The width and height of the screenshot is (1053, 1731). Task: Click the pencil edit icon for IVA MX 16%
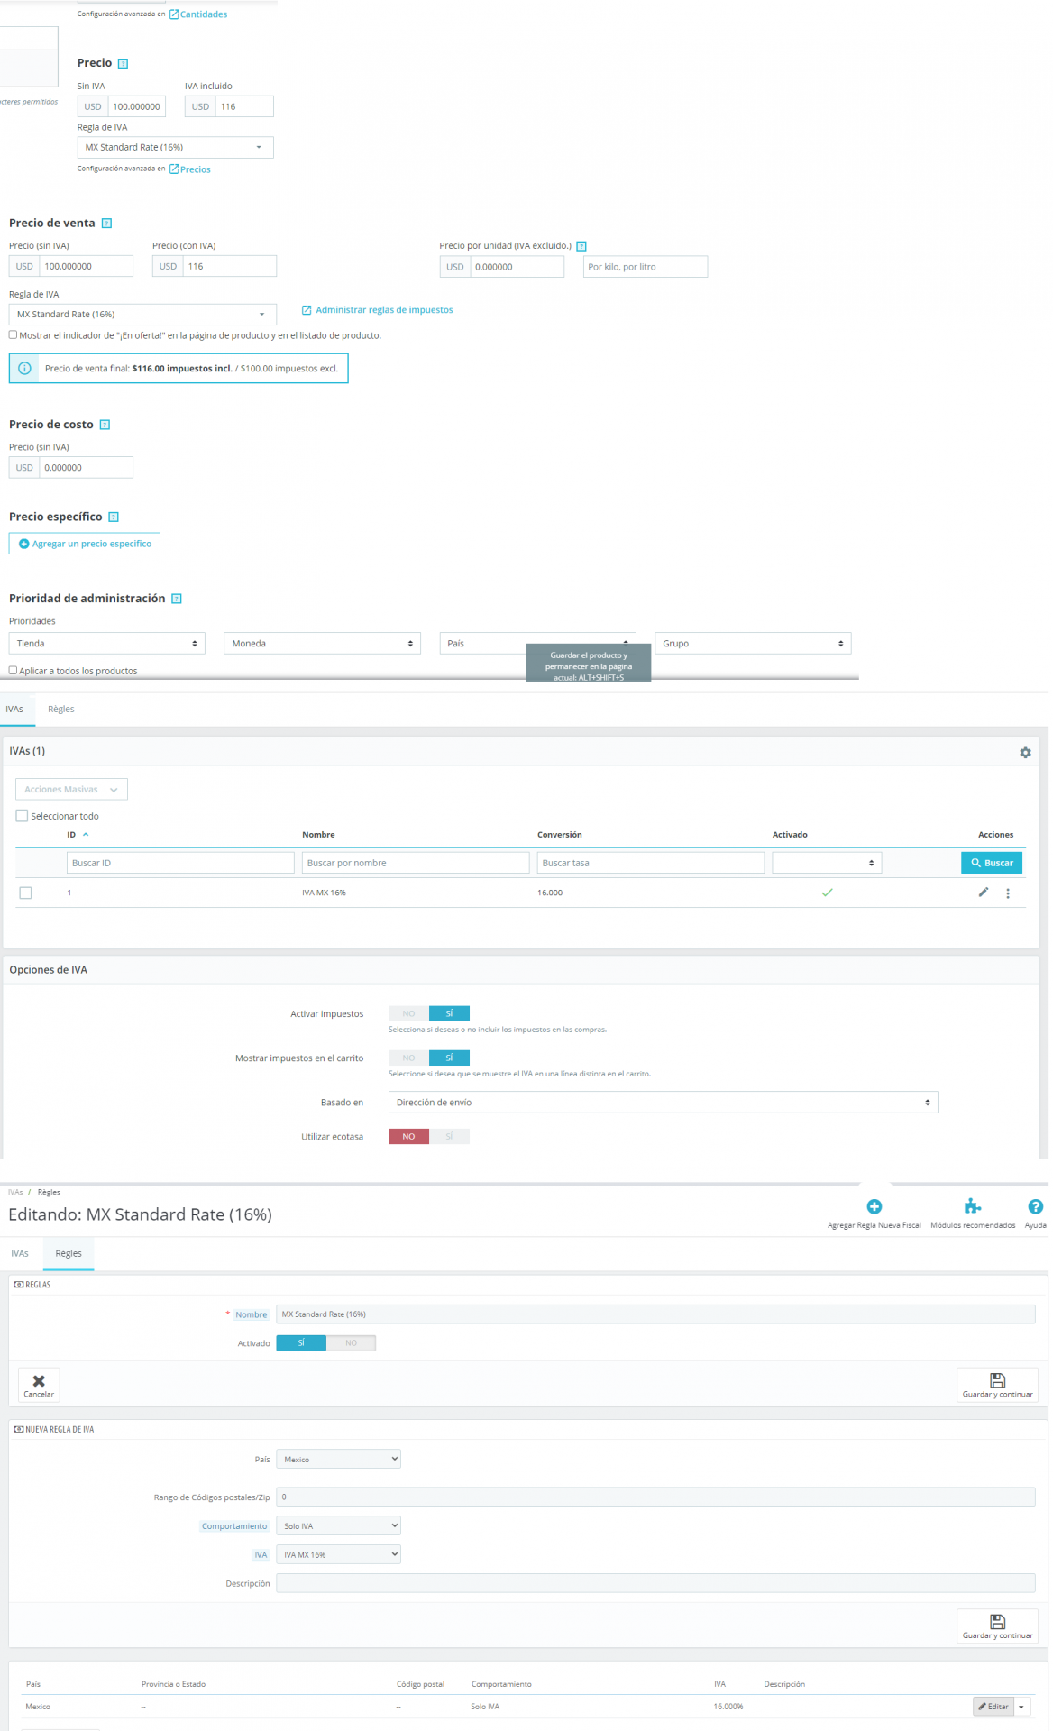984,893
